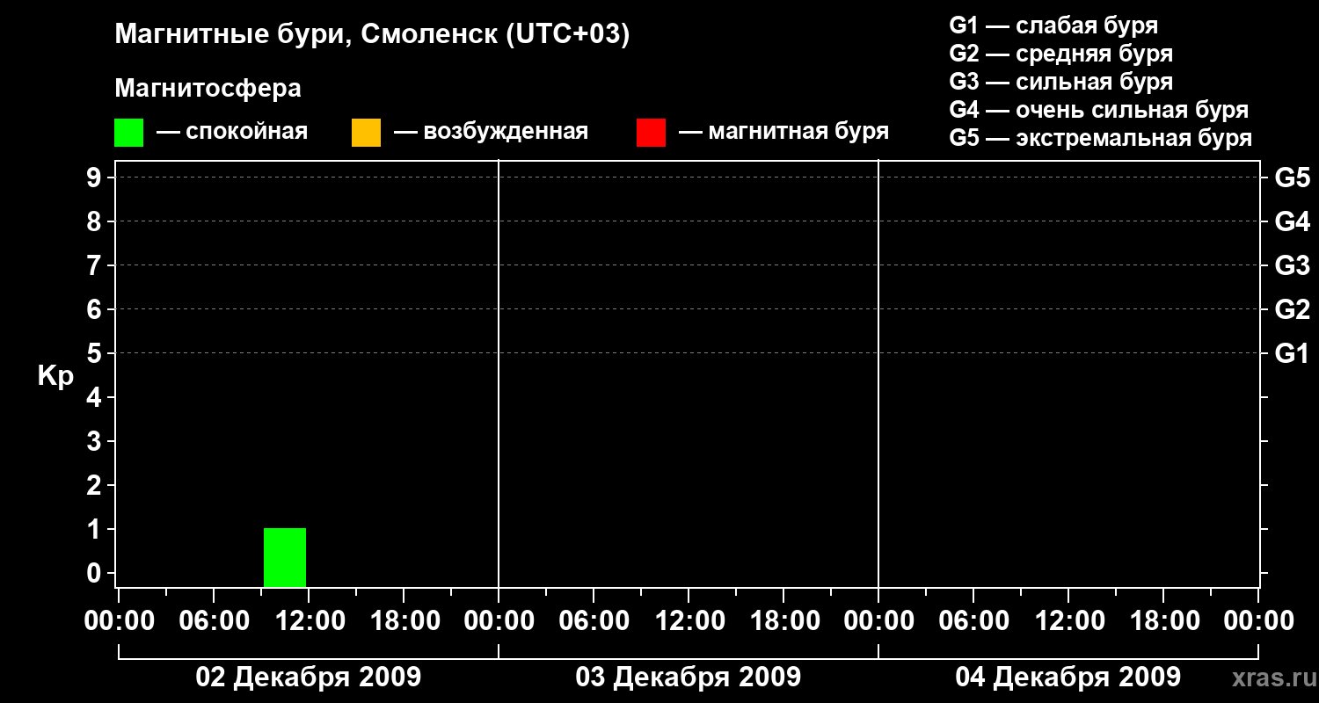Click Kp axis value 7
Viewport: 1319px width, 703px height.
pyautogui.click(x=95, y=265)
